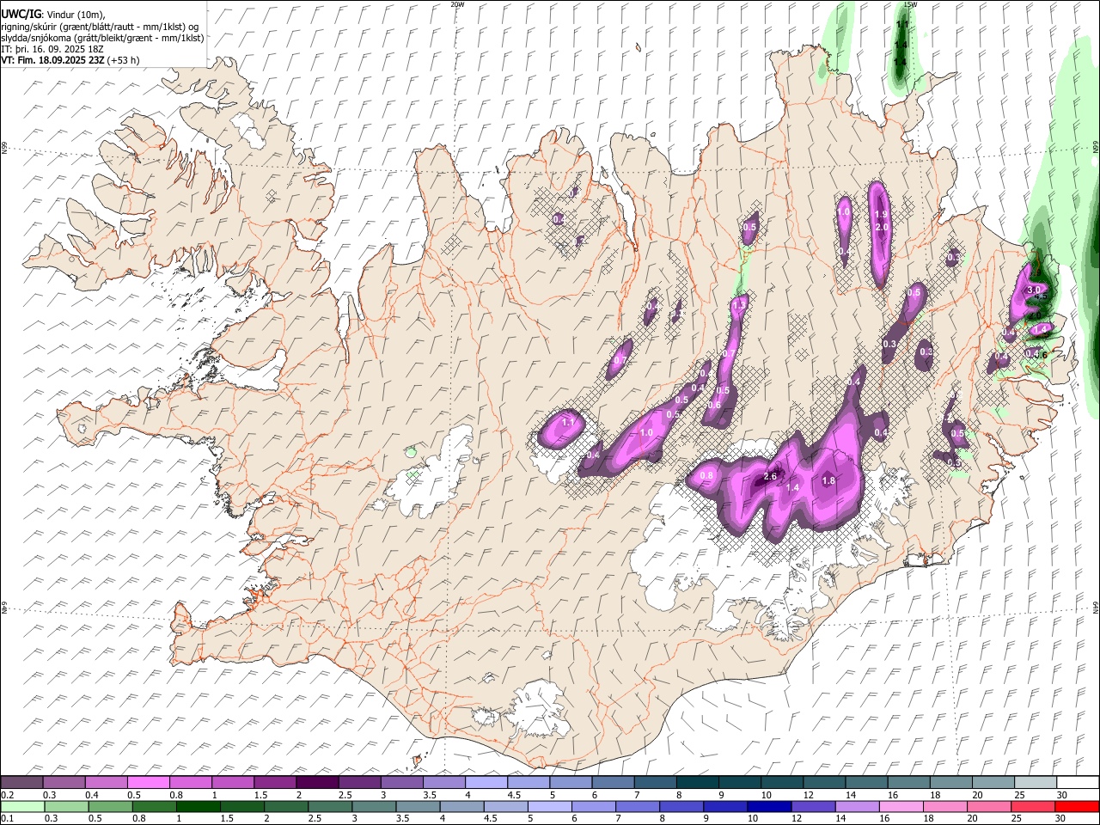1100x825 pixels.
Task: Click the magenta swatch between 1 and 1.5, top row
Action: [233, 782]
